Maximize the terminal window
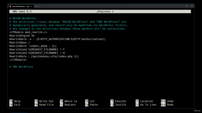Viewport: 202px width, 113px height. (x=187, y=6)
